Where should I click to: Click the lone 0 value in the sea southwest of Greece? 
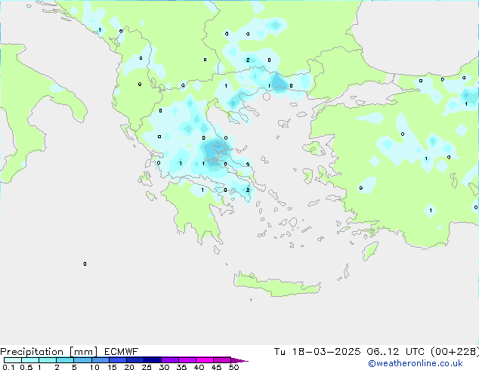(x=85, y=264)
